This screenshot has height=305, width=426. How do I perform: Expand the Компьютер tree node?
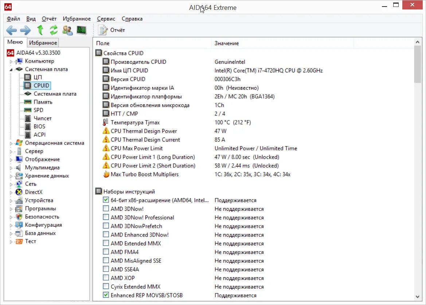pyautogui.click(x=11, y=62)
